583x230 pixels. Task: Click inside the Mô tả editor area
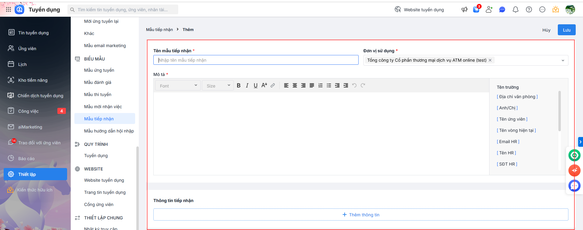tap(321, 133)
